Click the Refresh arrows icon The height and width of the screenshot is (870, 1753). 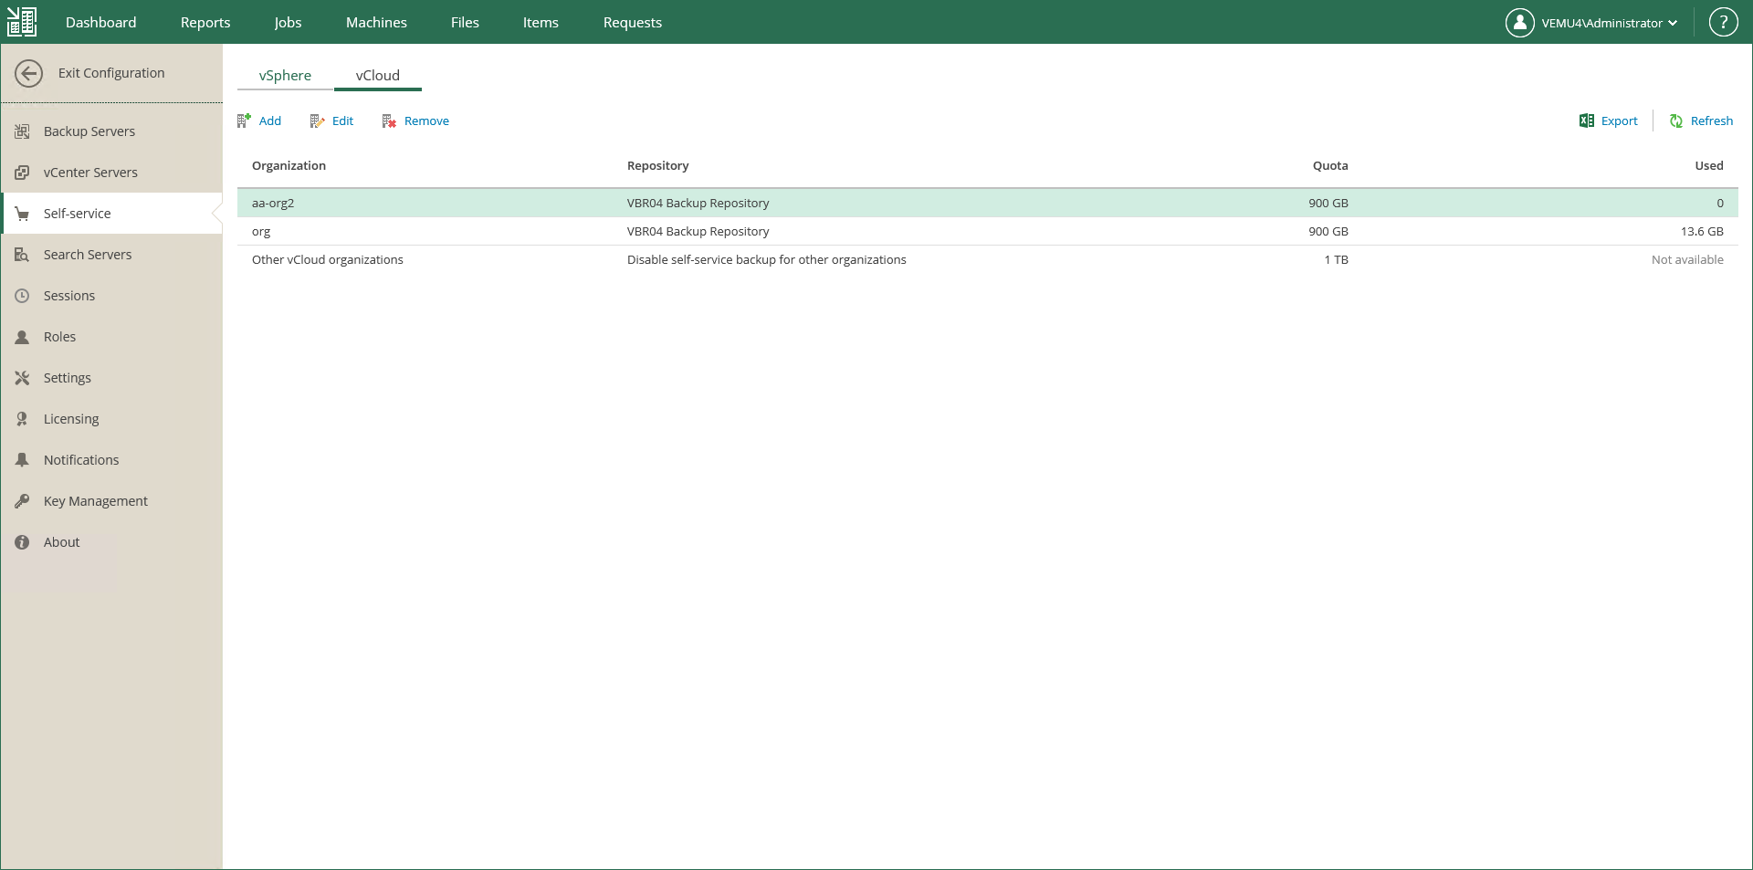(x=1676, y=121)
